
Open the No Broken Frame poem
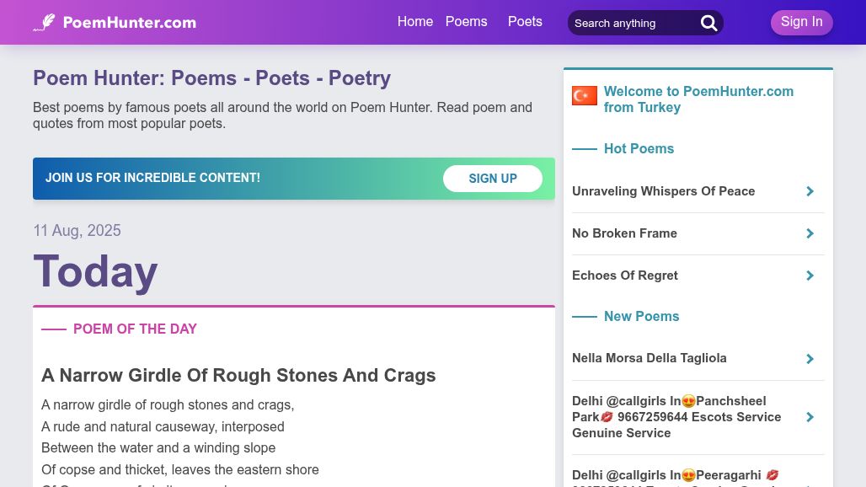pos(624,233)
